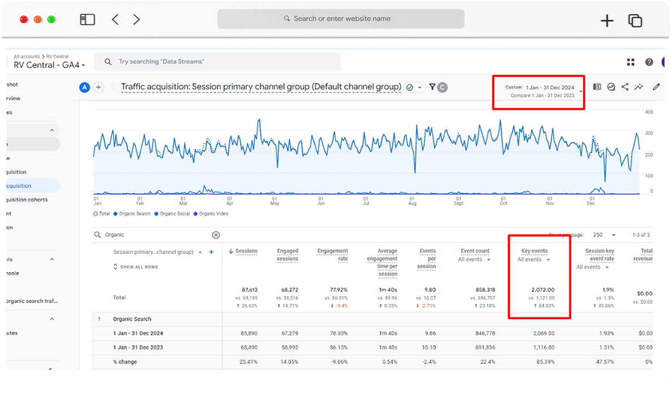Viewport: 671px width, 394px height.
Task: Select the highlighted acquisition sidebar item
Action: (x=32, y=186)
